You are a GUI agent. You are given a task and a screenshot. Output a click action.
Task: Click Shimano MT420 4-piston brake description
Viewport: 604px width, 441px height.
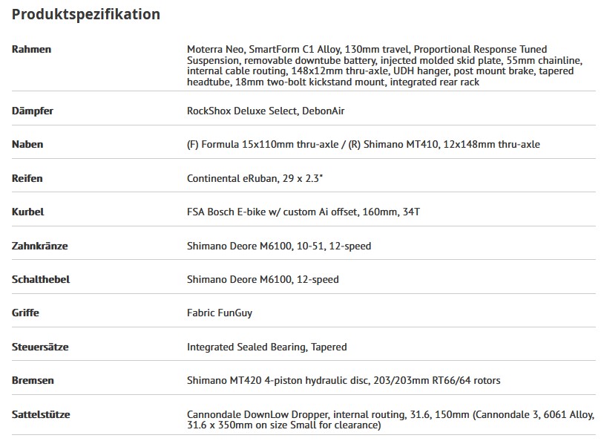tap(344, 380)
